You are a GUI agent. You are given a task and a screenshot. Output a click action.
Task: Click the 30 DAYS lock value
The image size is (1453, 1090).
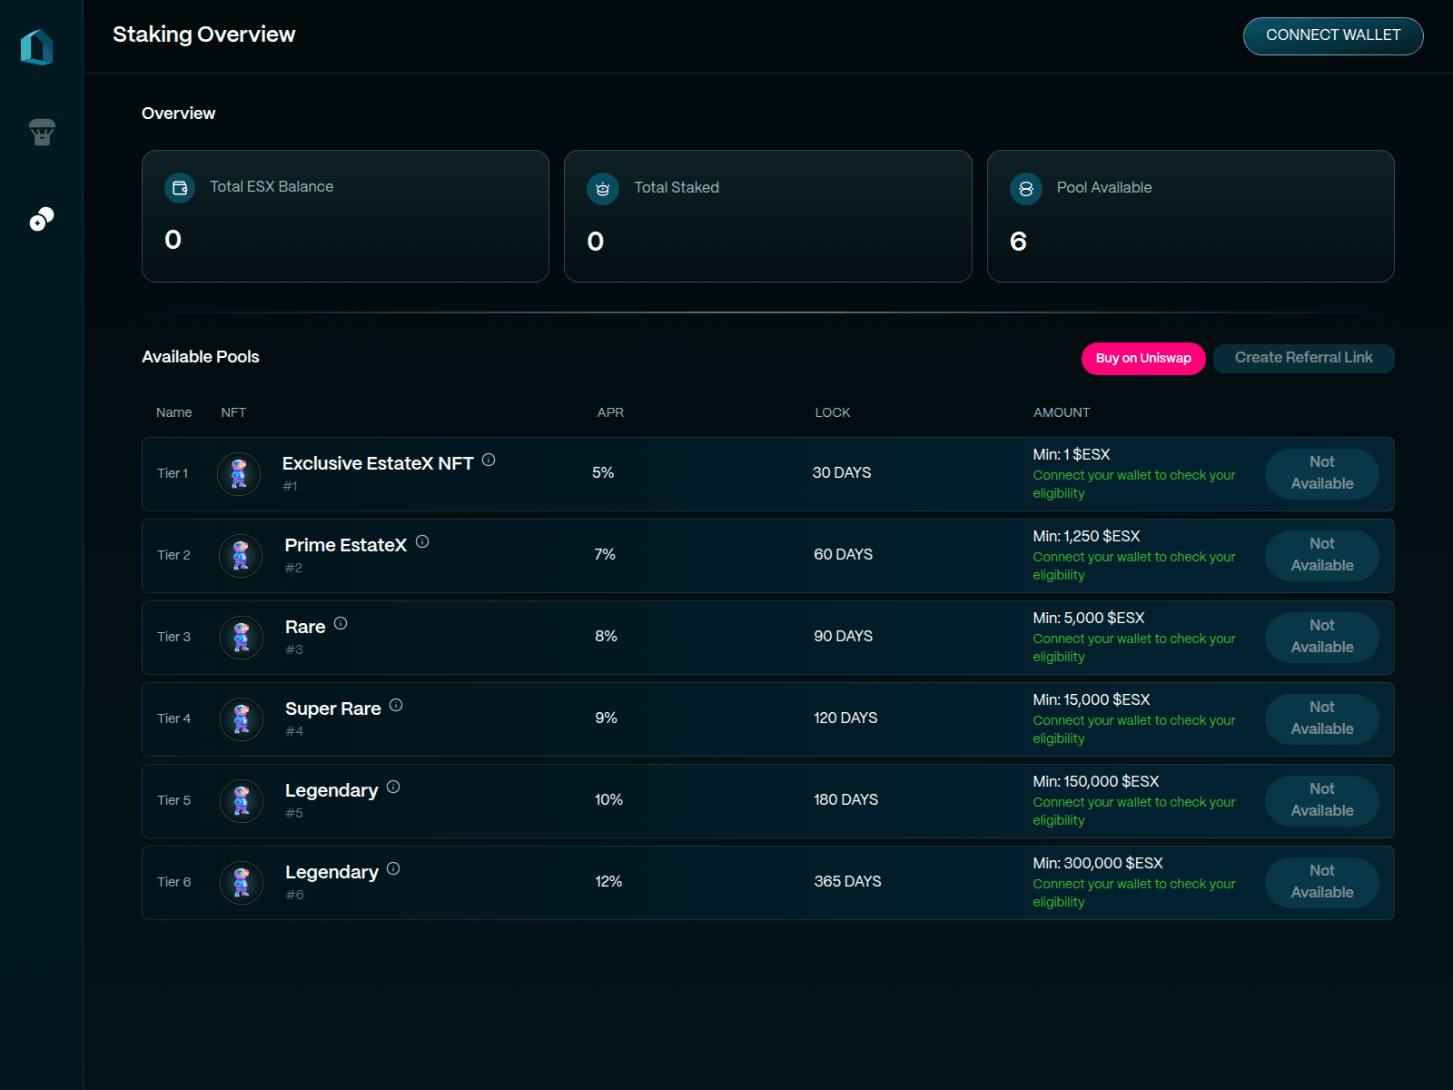pyautogui.click(x=842, y=472)
